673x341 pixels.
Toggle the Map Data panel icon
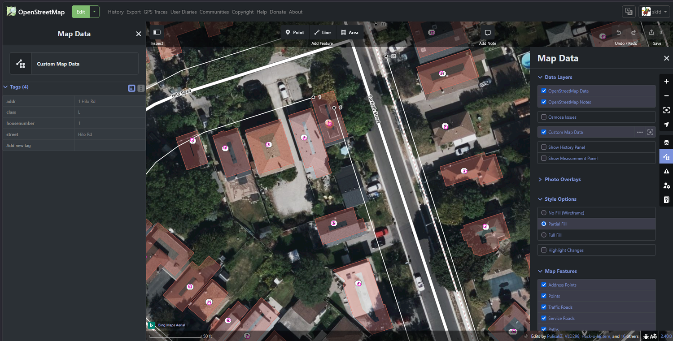(x=666, y=157)
